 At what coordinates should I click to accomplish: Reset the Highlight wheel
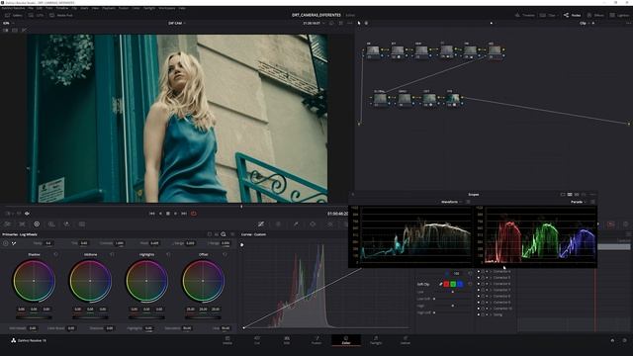pyautogui.click(x=169, y=254)
